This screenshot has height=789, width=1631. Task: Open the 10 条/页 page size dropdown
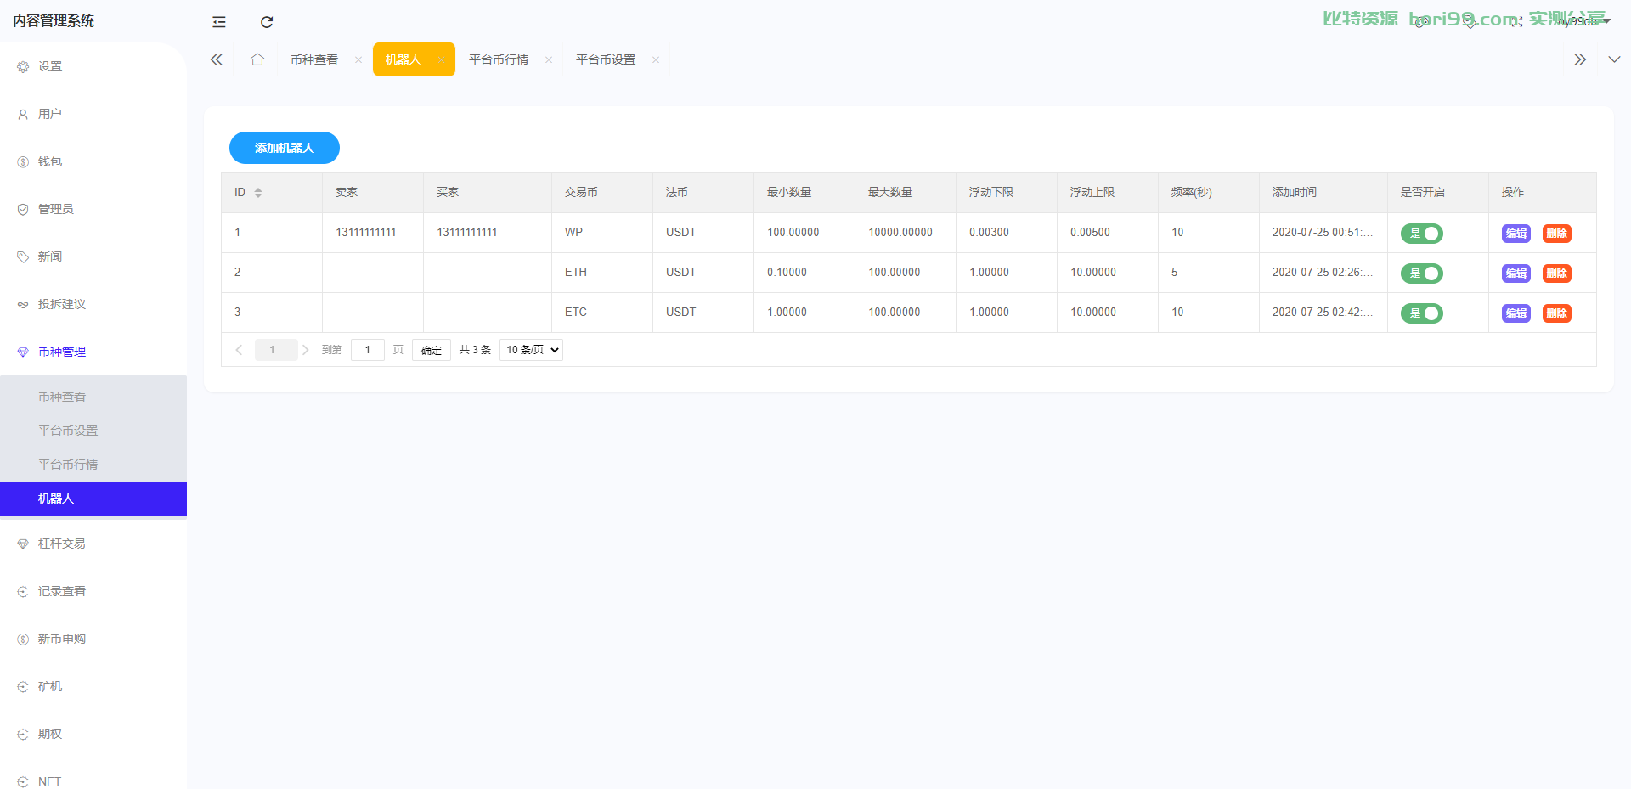[x=531, y=350]
